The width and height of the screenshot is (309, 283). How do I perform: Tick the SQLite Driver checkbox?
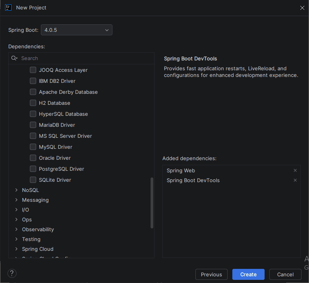tap(33, 180)
